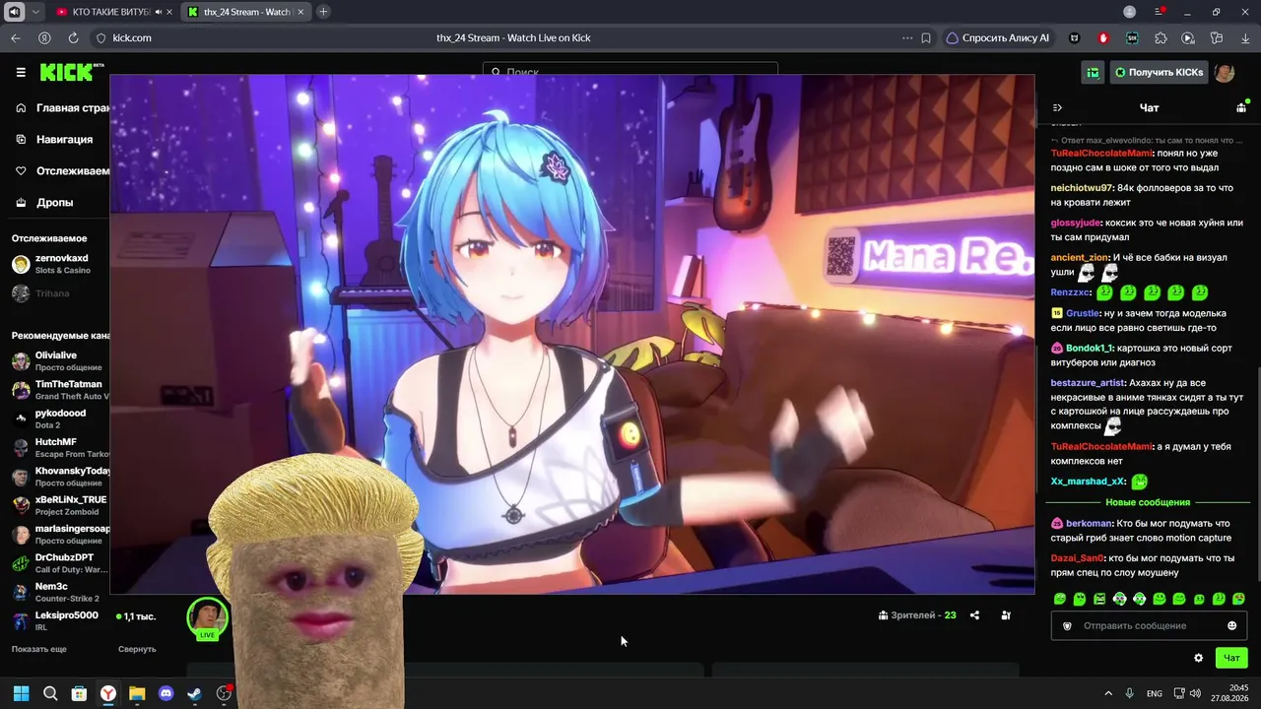Open Yandex home via the Я icon

44,38
